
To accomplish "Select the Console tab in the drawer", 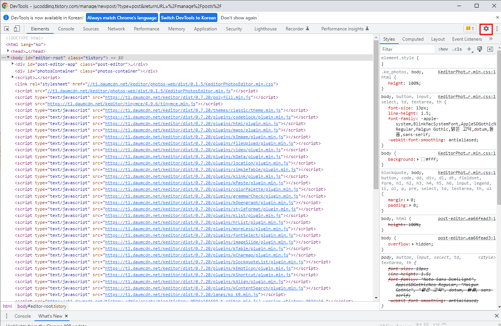I will [23, 316].
